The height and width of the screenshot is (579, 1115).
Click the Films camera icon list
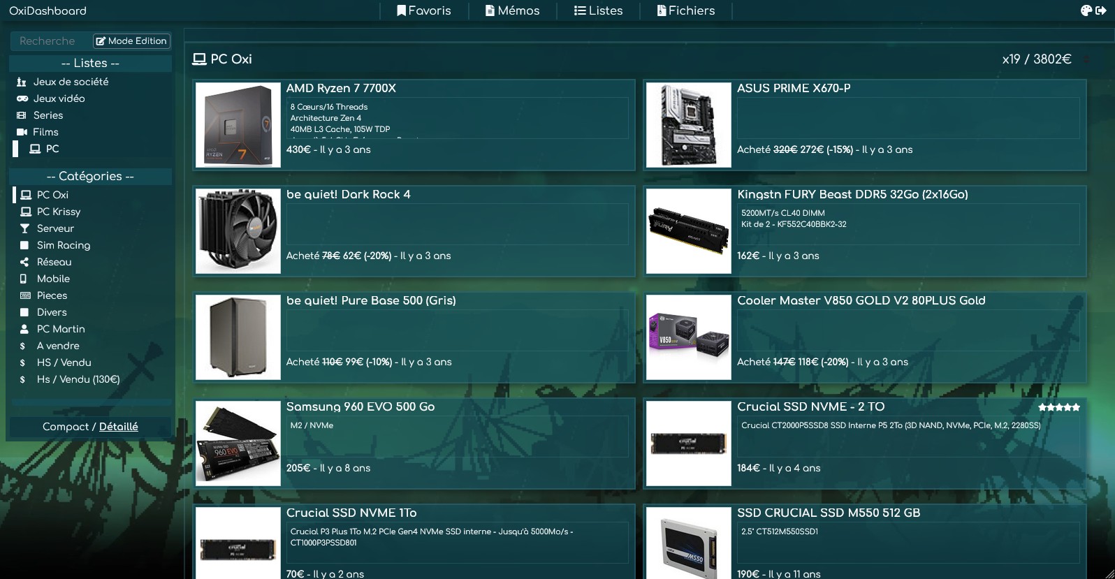point(38,132)
